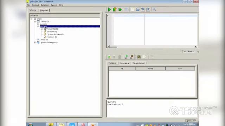Viewport: 225px width, 126px height.
Task: Open the BLOB preview icon
Action: click(x=139, y=57)
